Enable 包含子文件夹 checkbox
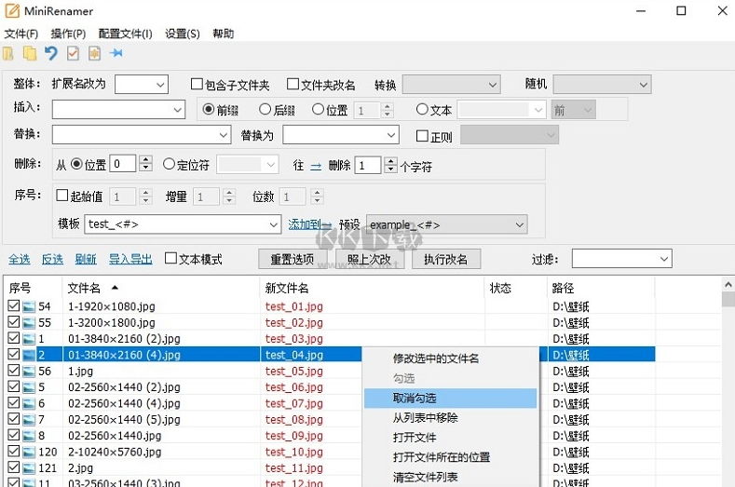Screen dimensions: 735x487 click(x=197, y=85)
